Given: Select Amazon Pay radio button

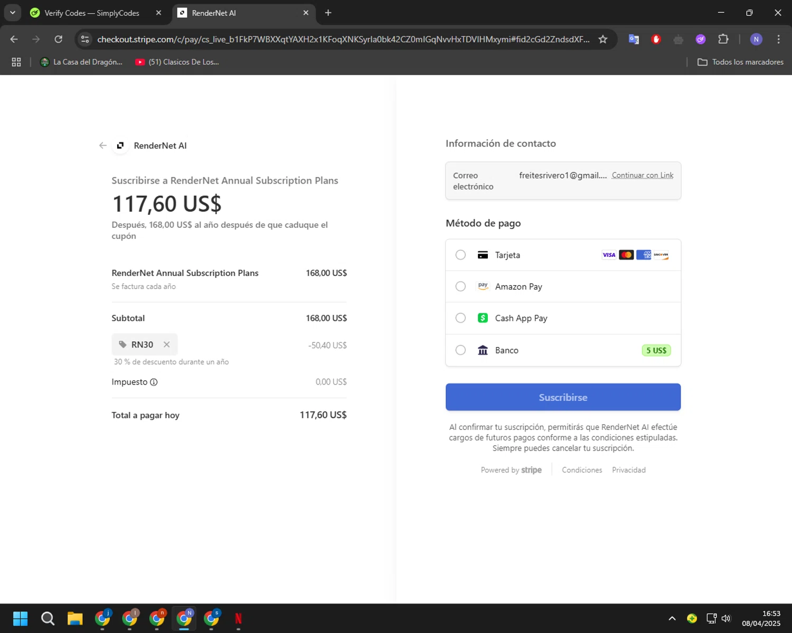Looking at the screenshot, I should point(460,286).
